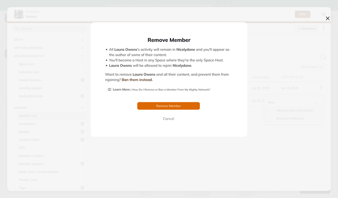The width and height of the screenshot is (338, 198).
Task: Collapse the More submenu chevron
Action: tap(316, 102)
